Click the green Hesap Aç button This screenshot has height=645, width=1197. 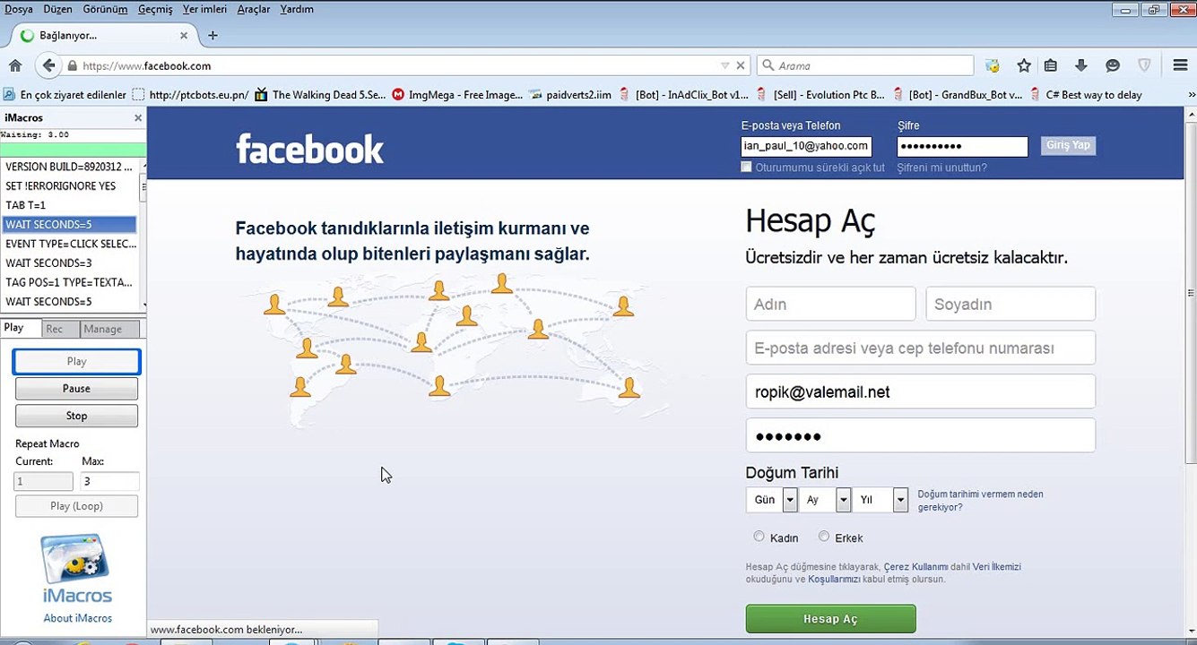point(830,619)
